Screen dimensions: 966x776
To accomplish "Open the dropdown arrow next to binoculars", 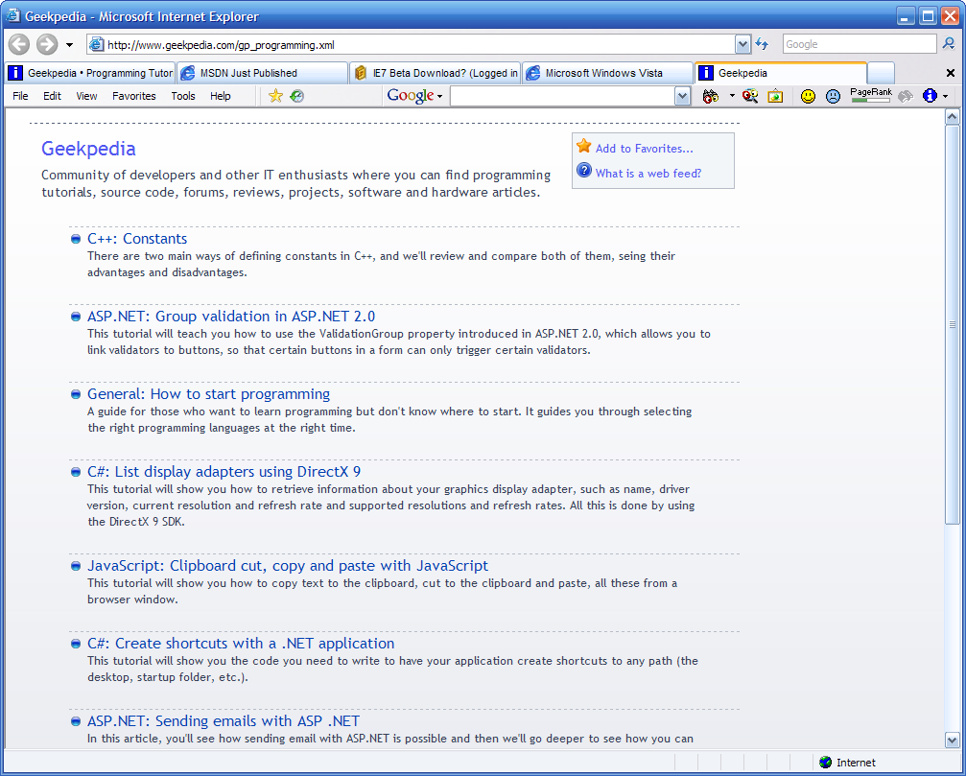I will pyautogui.click(x=732, y=96).
